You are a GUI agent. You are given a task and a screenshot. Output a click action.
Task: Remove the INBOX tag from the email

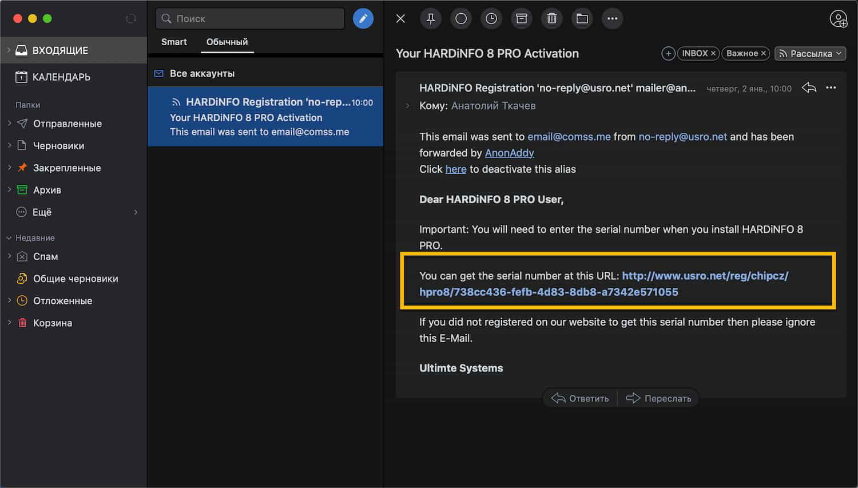click(713, 53)
